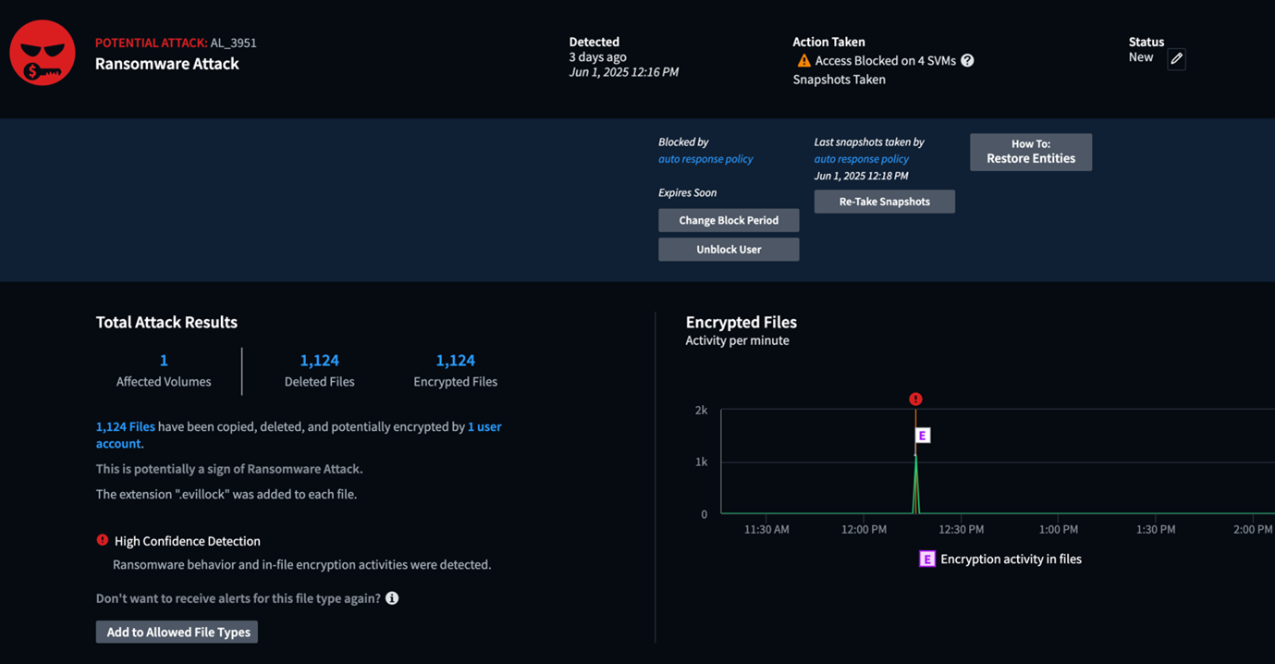Click the Deleted Files count 1,124
The width and height of the screenshot is (1275, 664).
(x=319, y=361)
